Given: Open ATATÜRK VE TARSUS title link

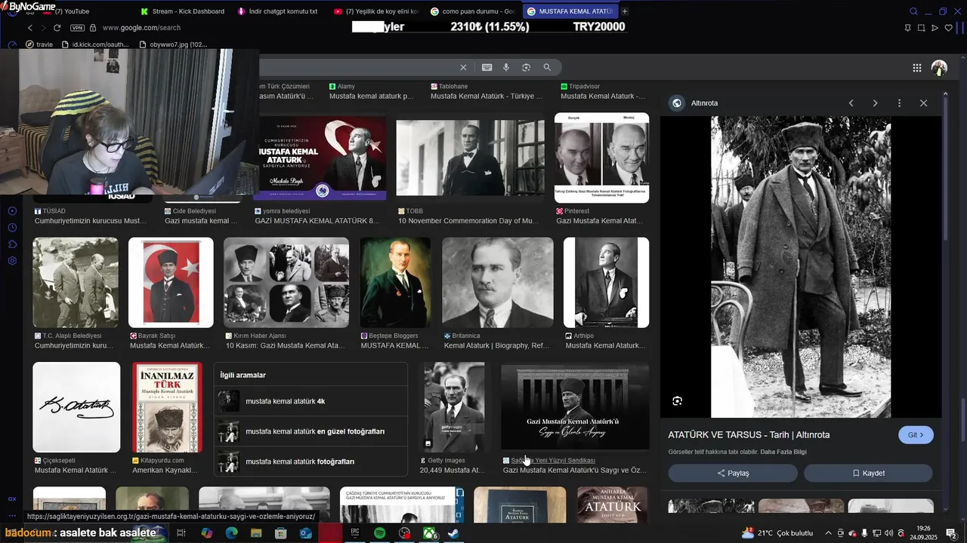Looking at the screenshot, I should pyautogui.click(x=749, y=435).
